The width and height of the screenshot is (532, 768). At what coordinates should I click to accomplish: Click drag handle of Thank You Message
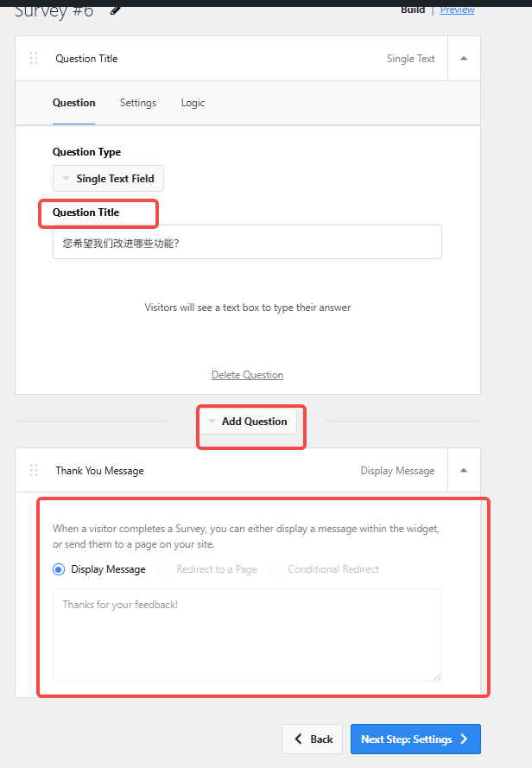click(34, 470)
